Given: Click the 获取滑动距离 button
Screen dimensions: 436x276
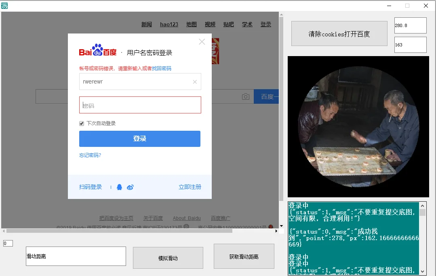Looking at the screenshot, I should tap(244, 256).
